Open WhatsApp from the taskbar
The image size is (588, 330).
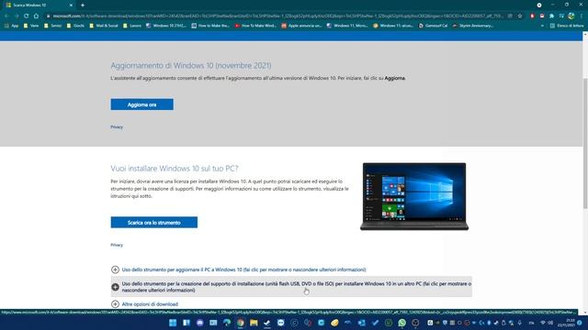pyautogui.click(x=402, y=323)
